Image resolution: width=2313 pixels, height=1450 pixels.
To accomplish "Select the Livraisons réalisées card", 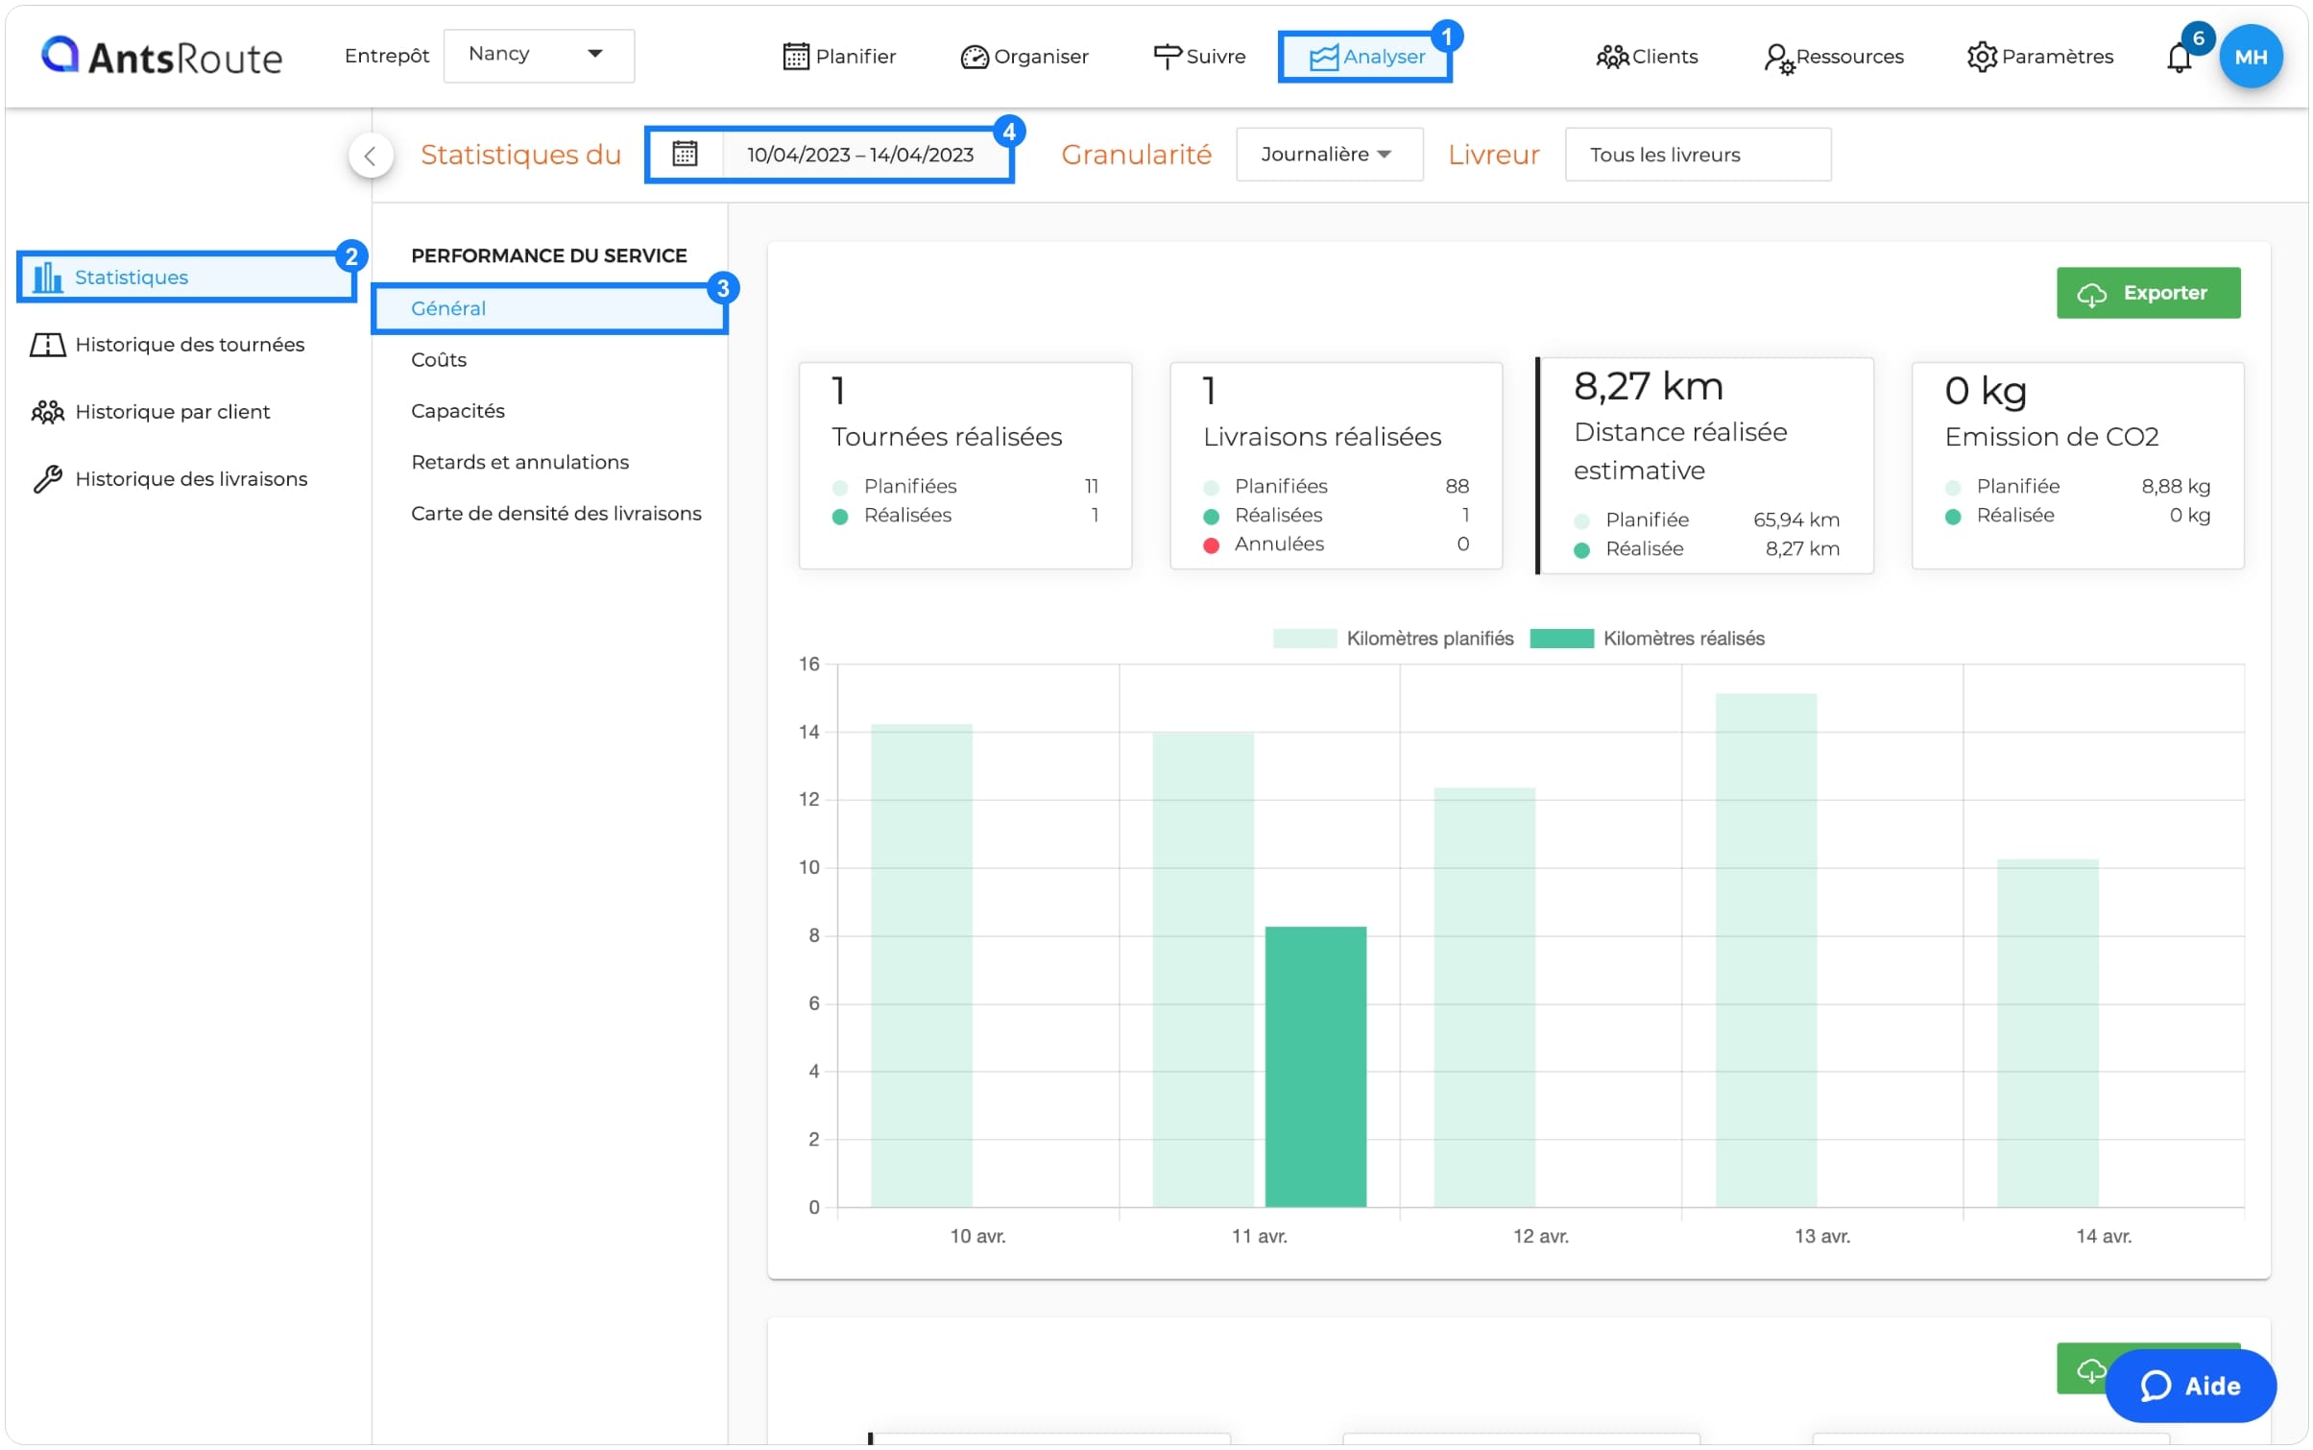I will click(x=1335, y=466).
